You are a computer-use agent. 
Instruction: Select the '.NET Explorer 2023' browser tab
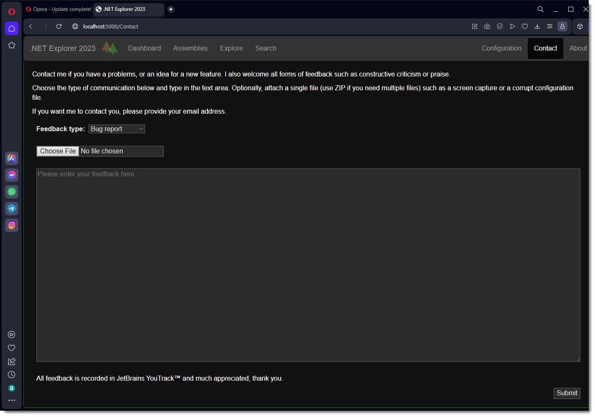tap(129, 9)
